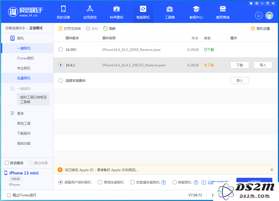
Task: Click the 已下载 downloaded status
Action: point(209,49)
